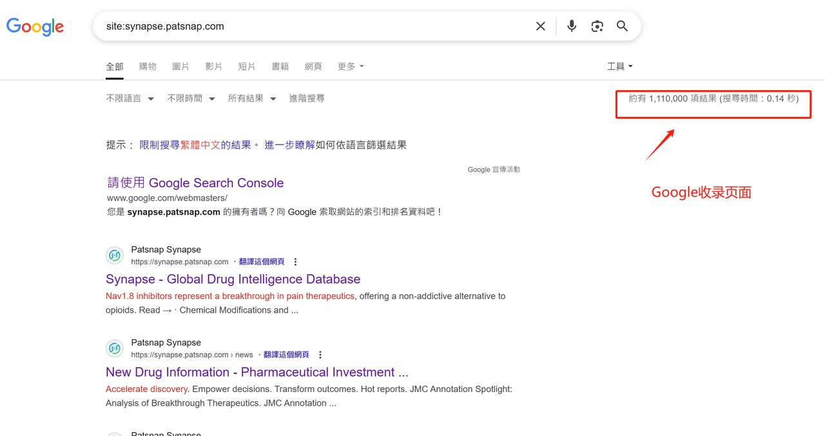Click the Google logo
The width and height of the screenshot is (825, 436).
click(35, 26)
